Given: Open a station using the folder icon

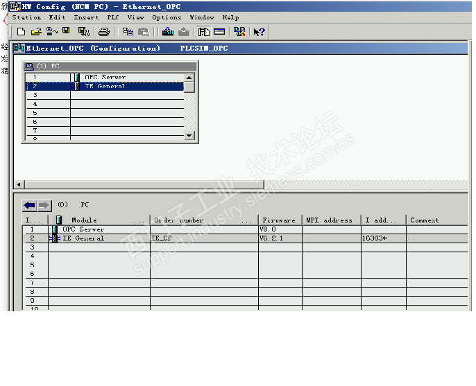Looking at the screenshot, I should pos(36,32).
